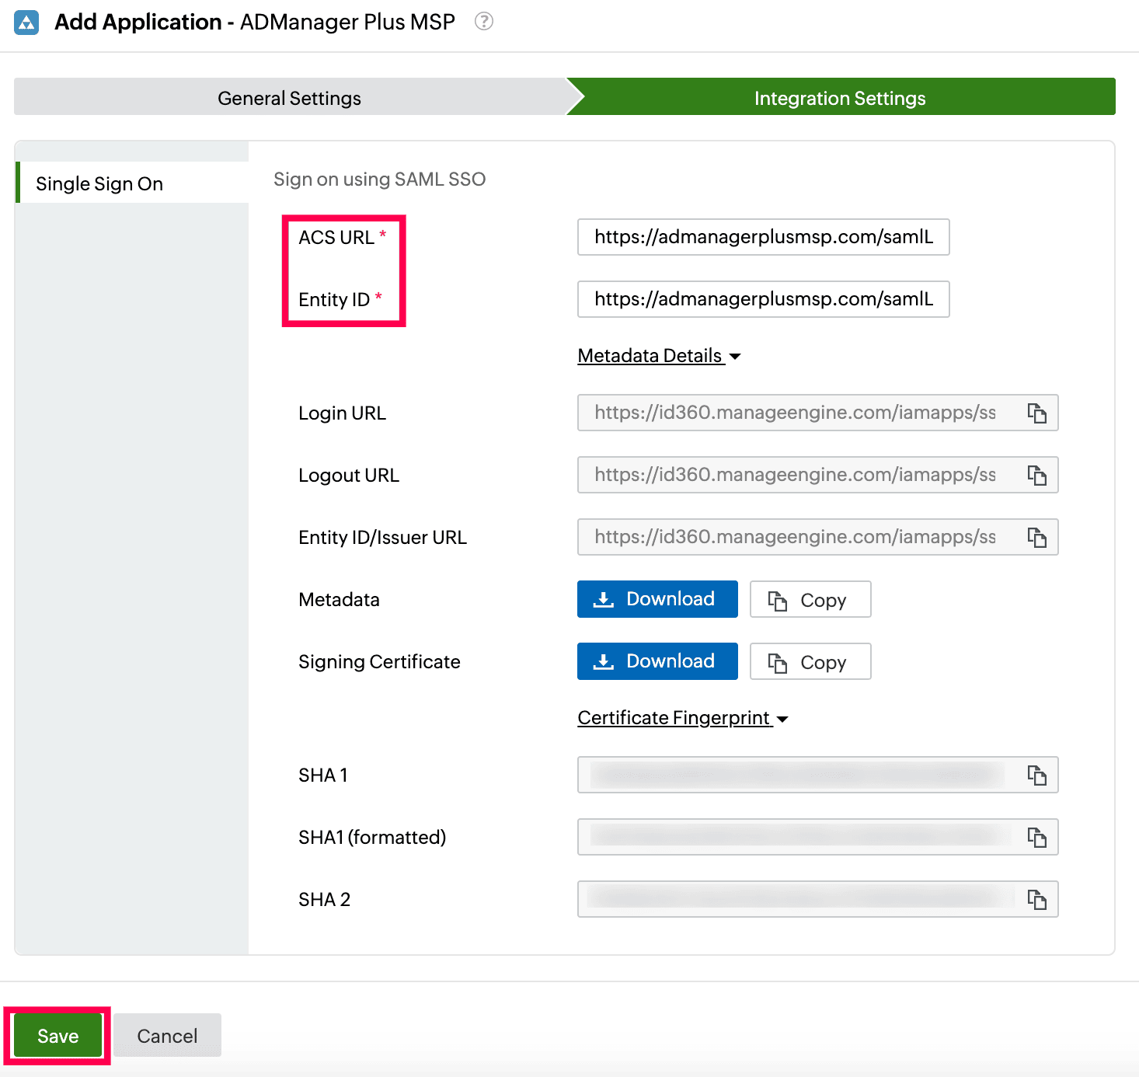Copy the Login URL value
This screenshot has height=1077, width=1139.
click(x=1037, y=413)
